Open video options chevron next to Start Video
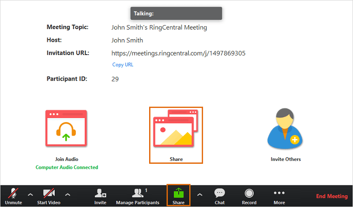Viewport: 353px width, 207px height. coord(68,195)
